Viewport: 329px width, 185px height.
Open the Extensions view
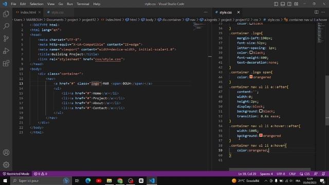pos(6,63)
